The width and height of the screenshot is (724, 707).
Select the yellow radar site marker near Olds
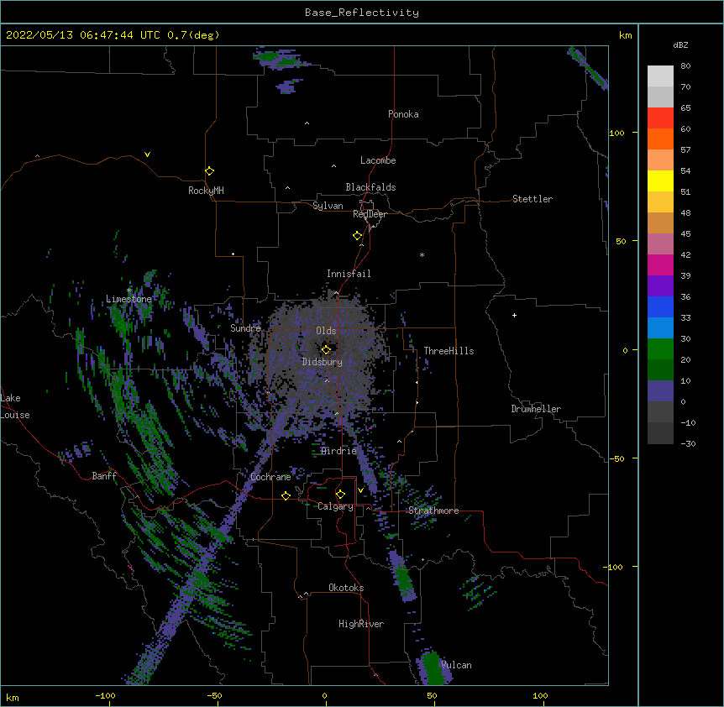[x=326, y=349]
